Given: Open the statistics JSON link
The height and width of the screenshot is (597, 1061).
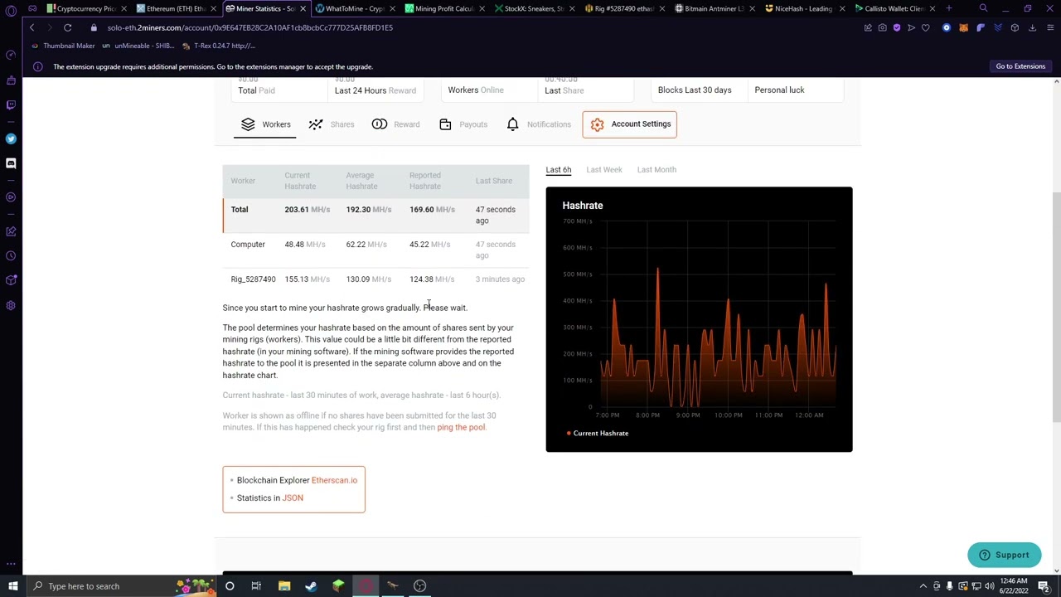Looking at the screenshot, I should (x=293, y=498).
